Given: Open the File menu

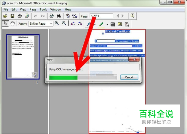Looking at the screenshot, I should click(x=6, y=9).
